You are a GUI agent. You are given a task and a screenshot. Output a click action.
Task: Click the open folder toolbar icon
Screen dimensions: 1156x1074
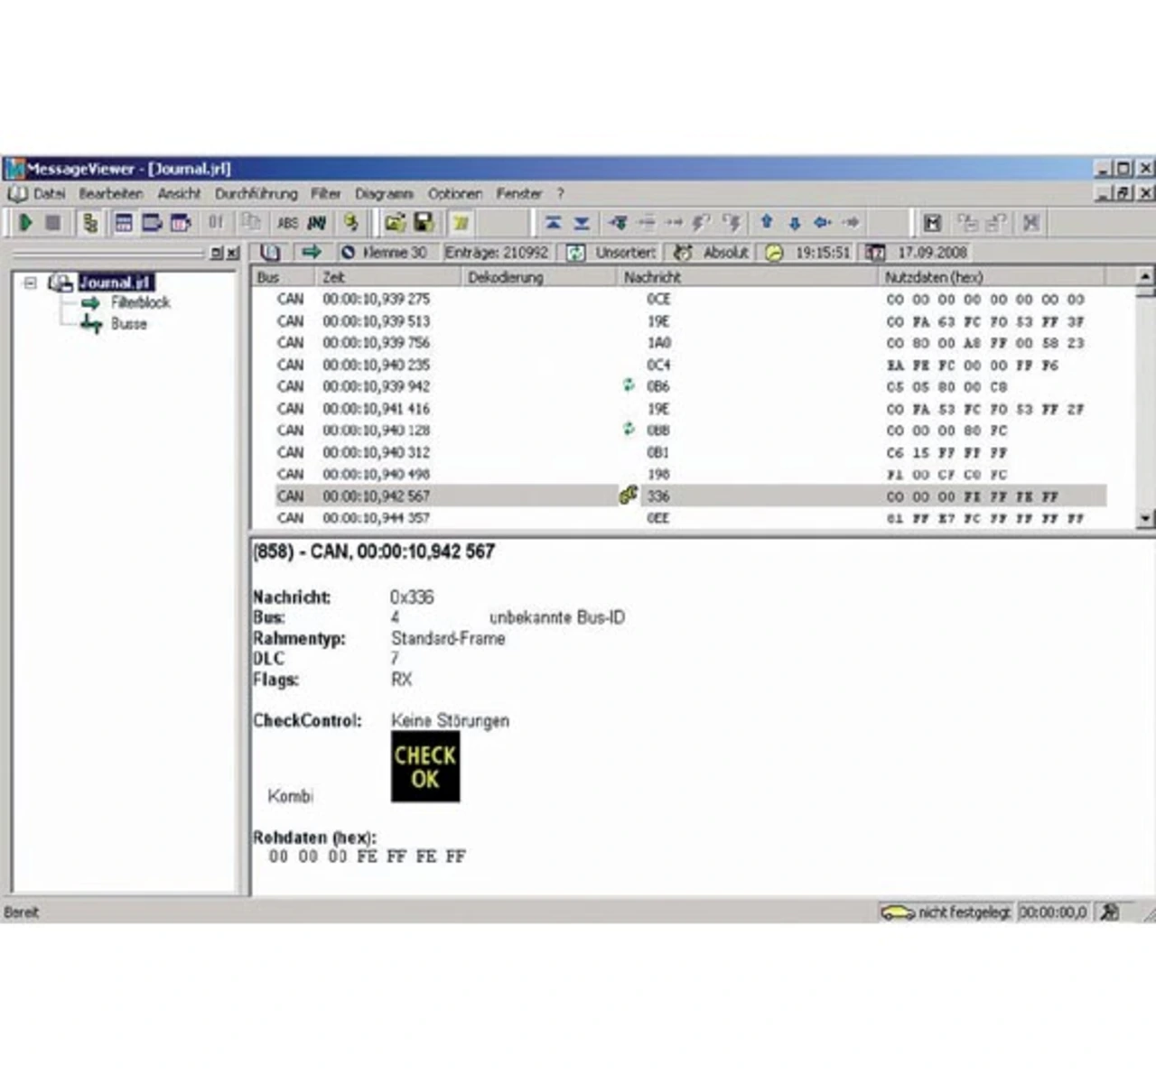pyautogui.click(x=395, y=222)
